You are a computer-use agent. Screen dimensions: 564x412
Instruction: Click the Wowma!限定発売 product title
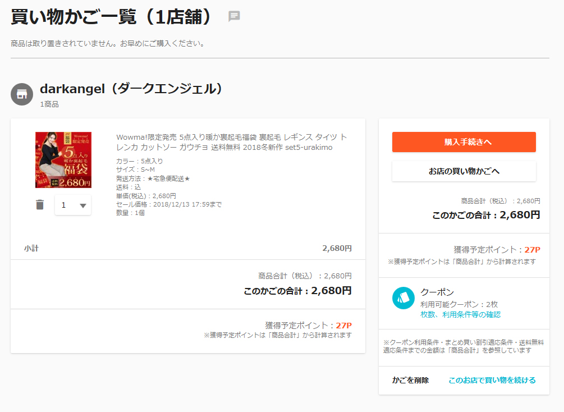231,142
